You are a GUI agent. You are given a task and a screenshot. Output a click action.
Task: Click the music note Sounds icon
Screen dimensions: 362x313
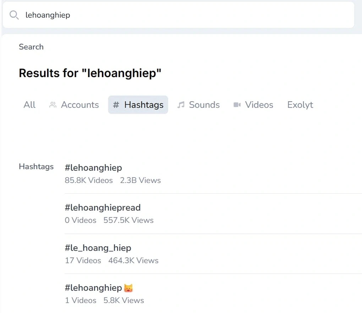[x=181, y=105]
